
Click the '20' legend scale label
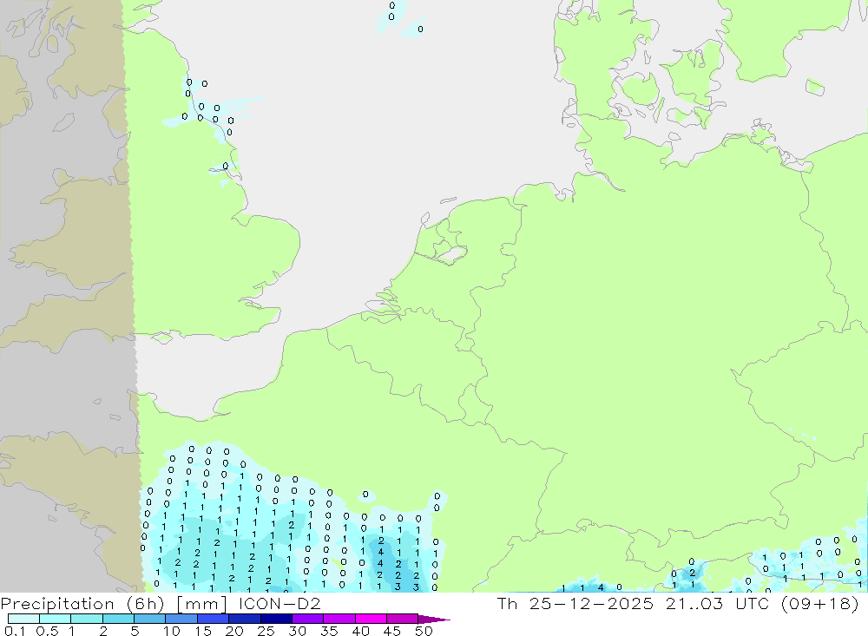234,631
